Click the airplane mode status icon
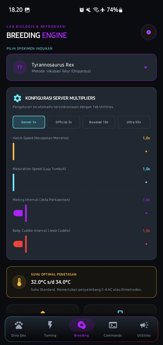This screenshot has height=345, width=163. (103, 10)
